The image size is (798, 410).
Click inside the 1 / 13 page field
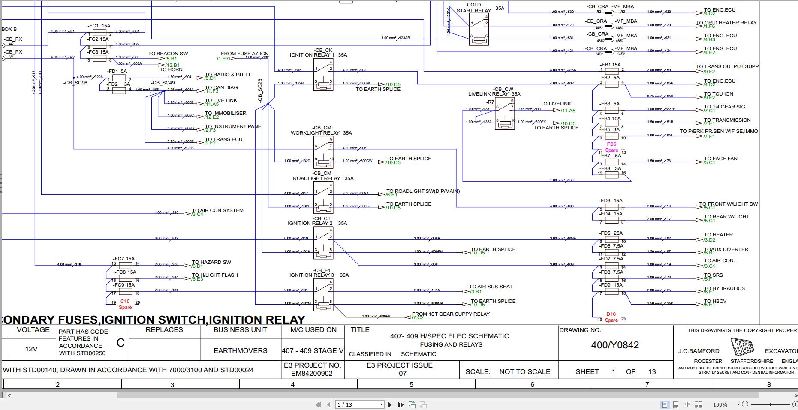[x=352, y=404]
